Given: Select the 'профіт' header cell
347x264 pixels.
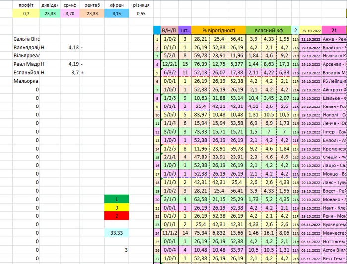Looking at the screenshot, I should pyautogui.click(x=26, y=5).
